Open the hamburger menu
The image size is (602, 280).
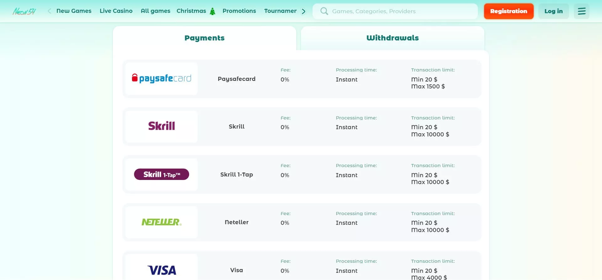click(581, 11)
